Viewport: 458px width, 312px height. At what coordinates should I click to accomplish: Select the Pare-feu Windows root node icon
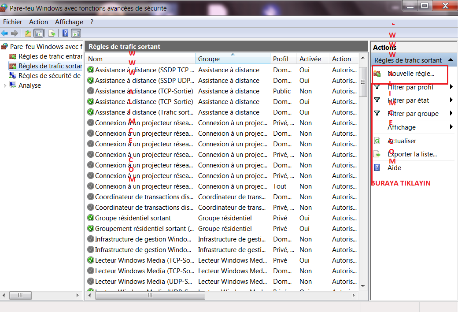tap(4, 46)
